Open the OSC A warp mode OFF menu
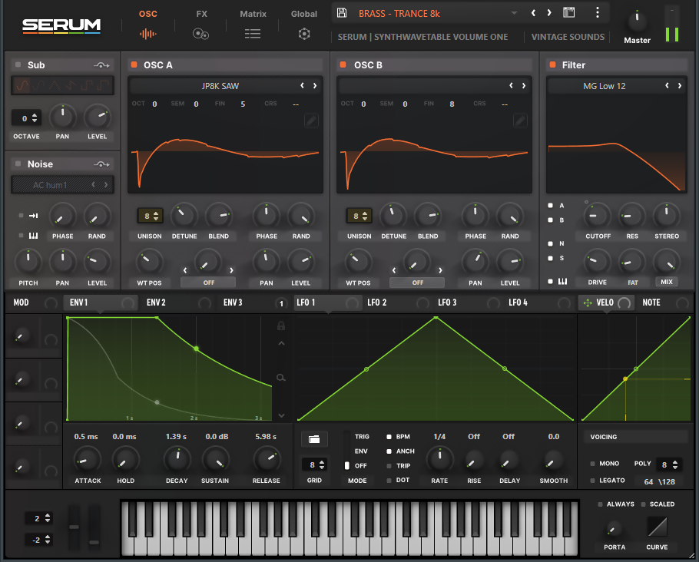The height and width of the screenshot is (562, 699). (208, 283)
